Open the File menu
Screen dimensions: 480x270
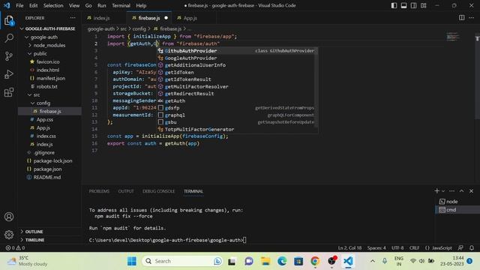click(x=19, y=5)
